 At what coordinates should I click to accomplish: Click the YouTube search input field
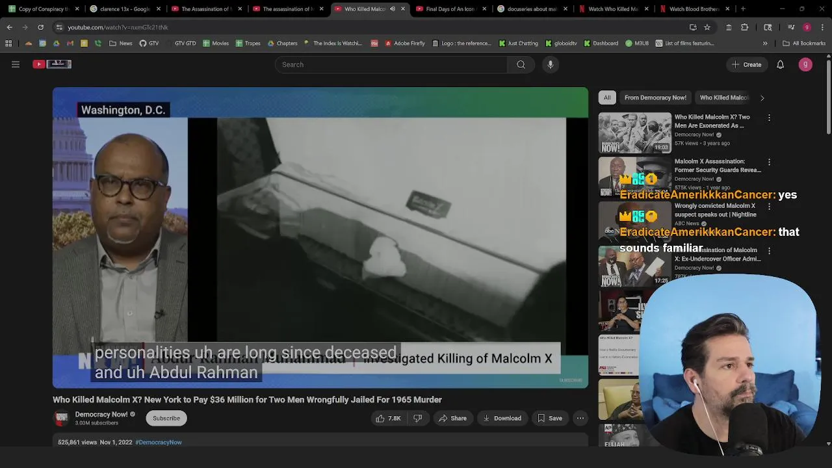[392, 64]
